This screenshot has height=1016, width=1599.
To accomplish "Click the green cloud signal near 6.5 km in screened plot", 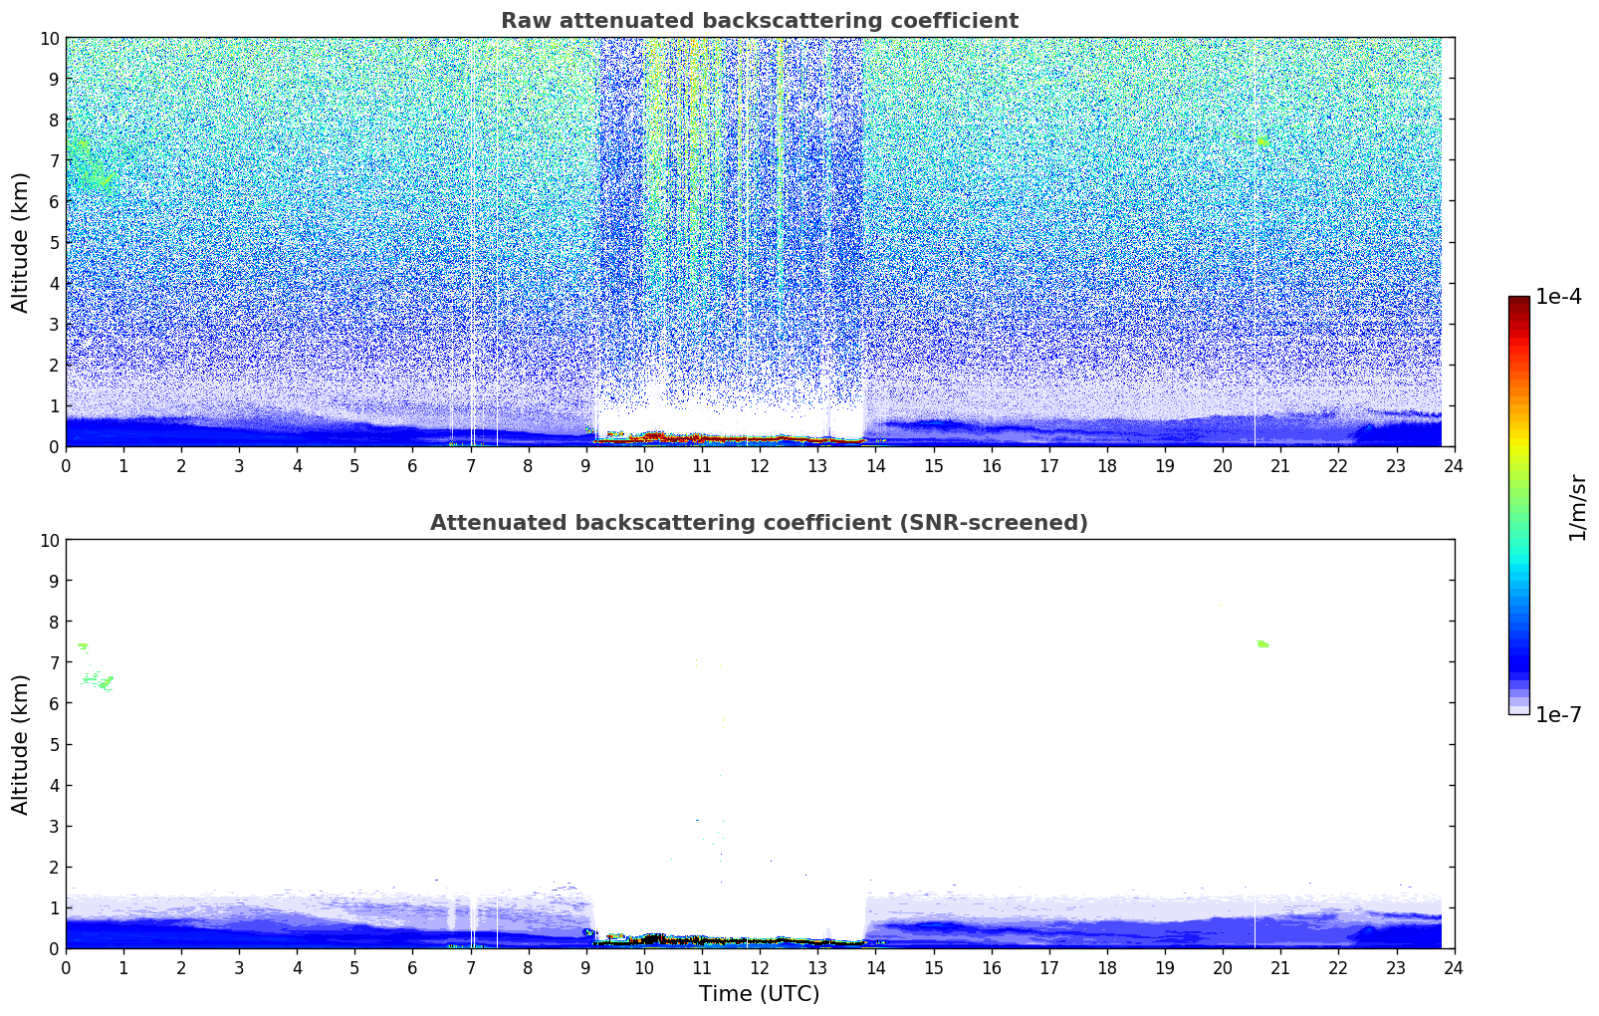I will (98, 681).
